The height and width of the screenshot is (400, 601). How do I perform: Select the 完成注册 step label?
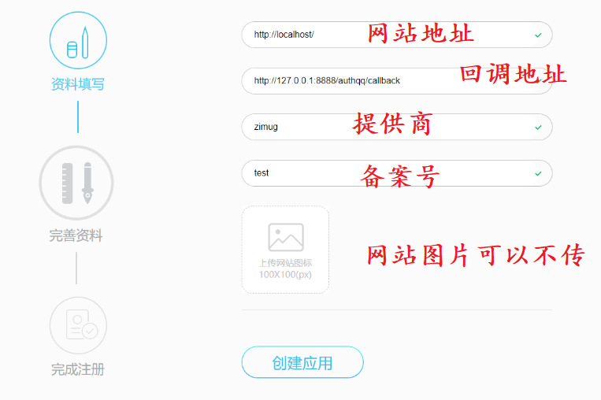click(77, 369)
